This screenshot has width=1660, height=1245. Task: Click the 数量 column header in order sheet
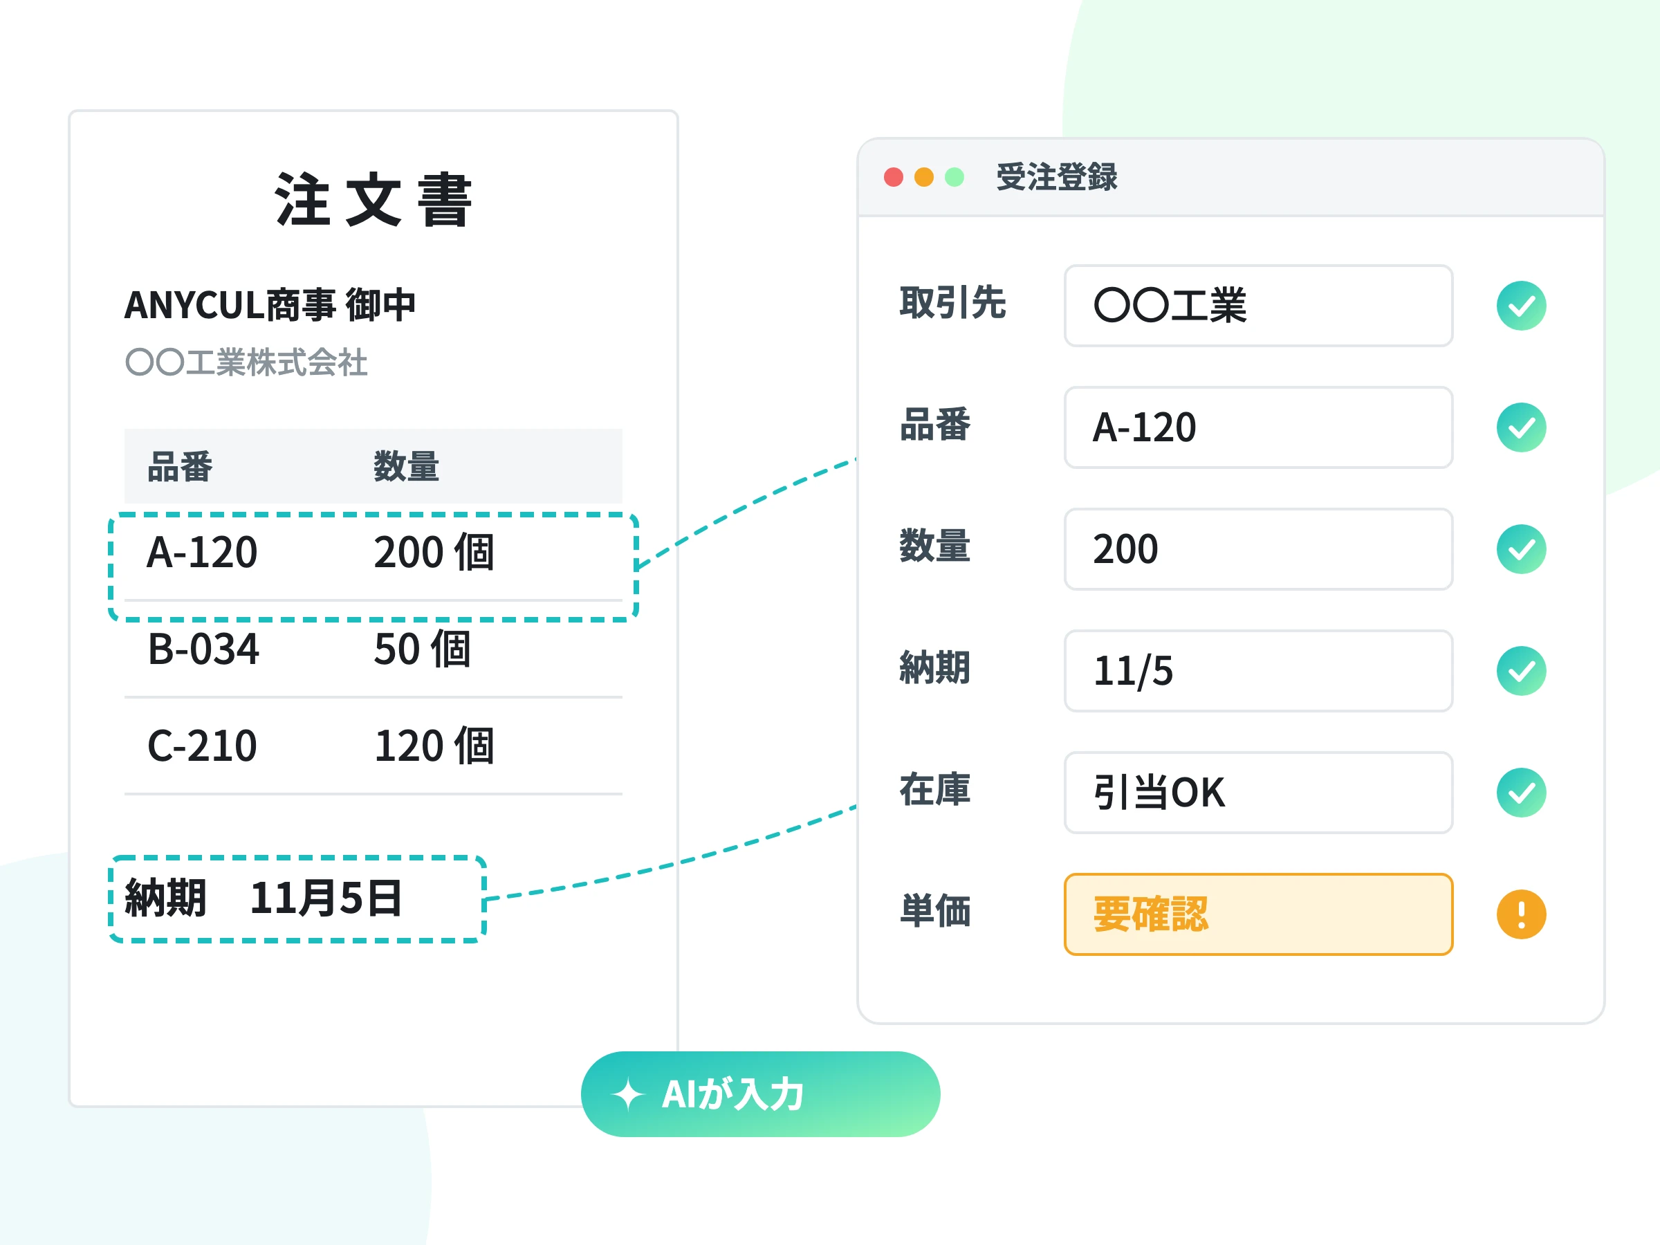(406, 466)
